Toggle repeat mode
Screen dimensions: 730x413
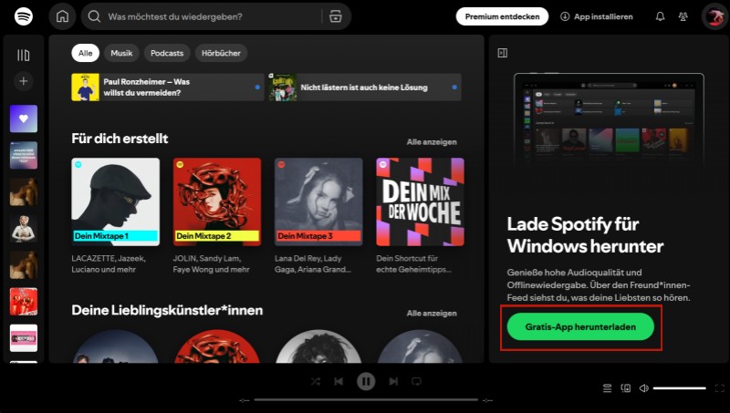416,381
